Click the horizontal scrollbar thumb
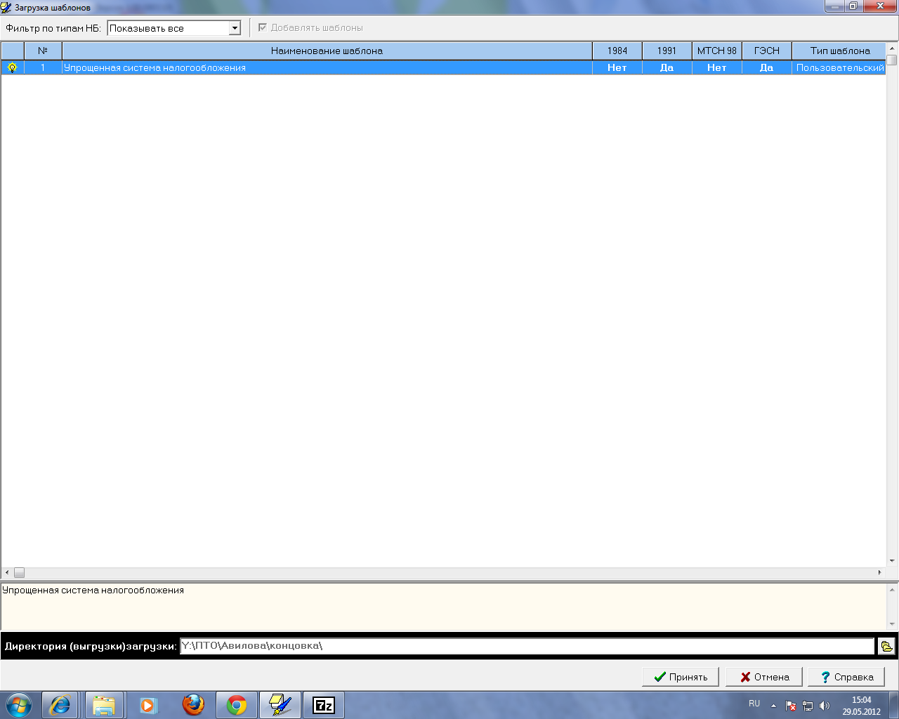The height and width of the screenshot is (719, 899). click(x=19, y=573)
